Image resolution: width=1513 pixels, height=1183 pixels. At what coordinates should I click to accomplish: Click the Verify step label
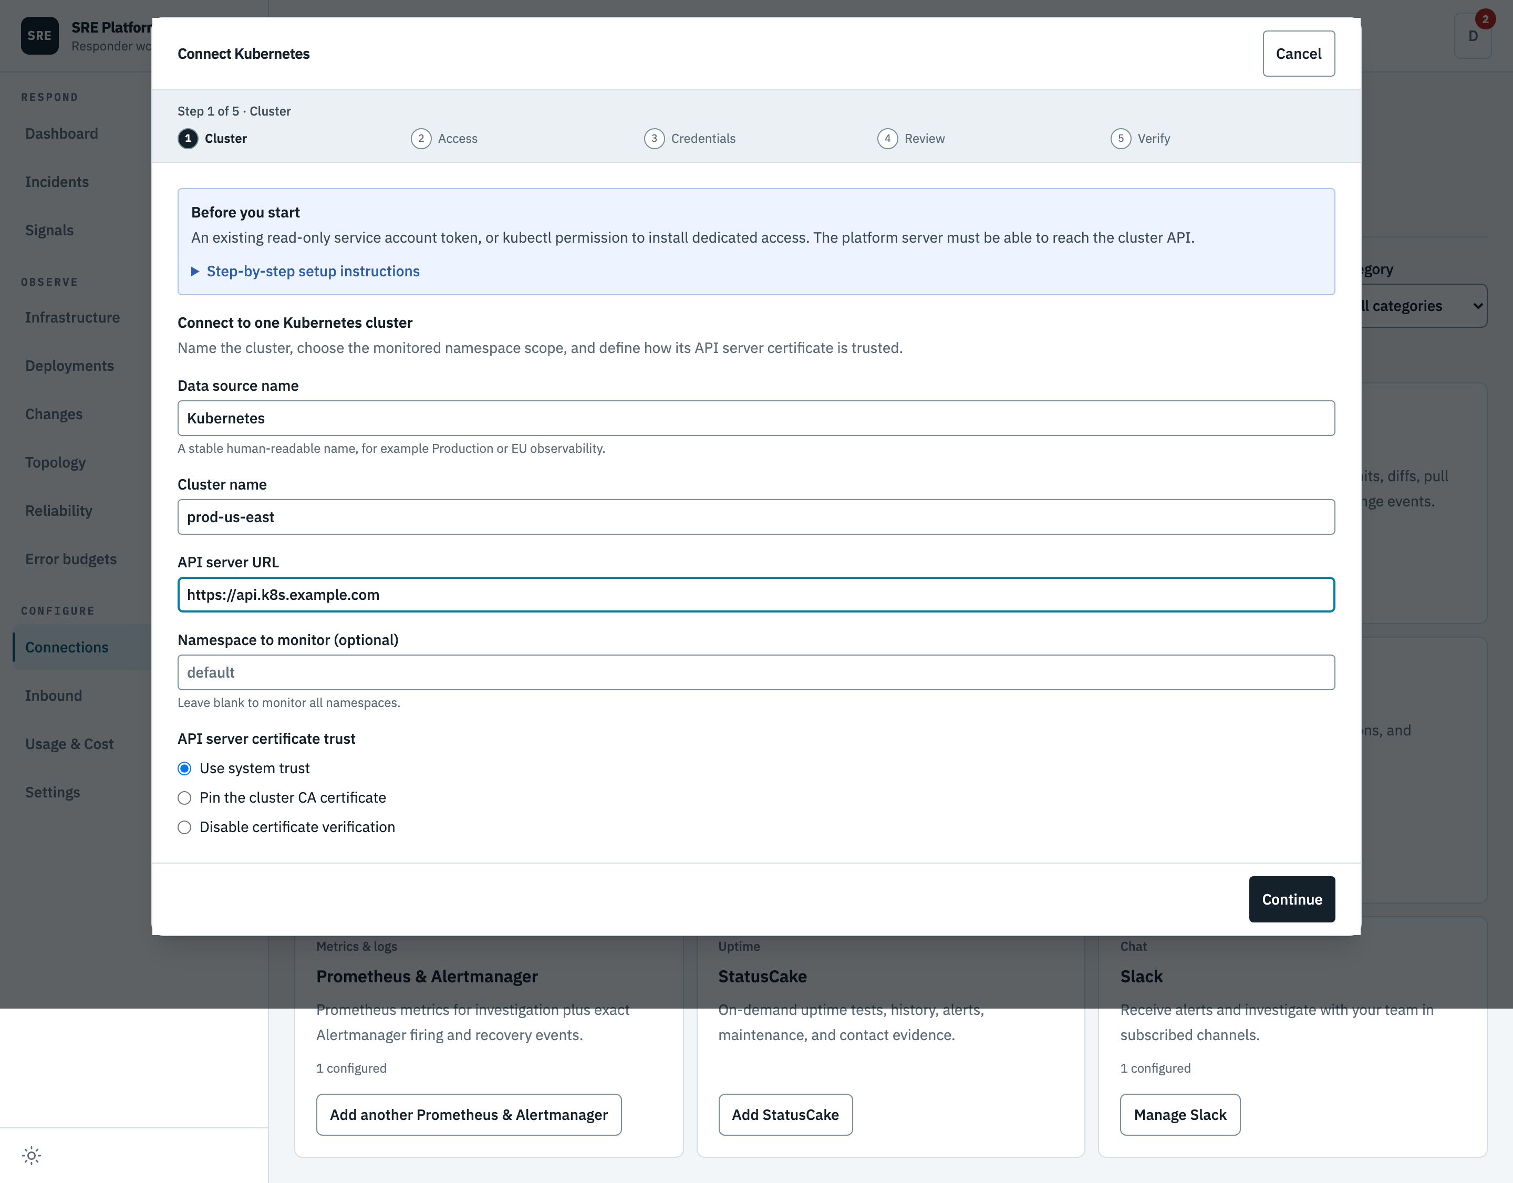click(x=1154, y=139)
